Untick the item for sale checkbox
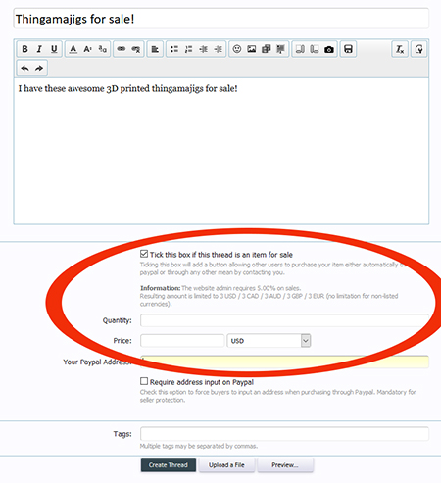This screenshot has width=441, height=483. click(x=144, y=254)
